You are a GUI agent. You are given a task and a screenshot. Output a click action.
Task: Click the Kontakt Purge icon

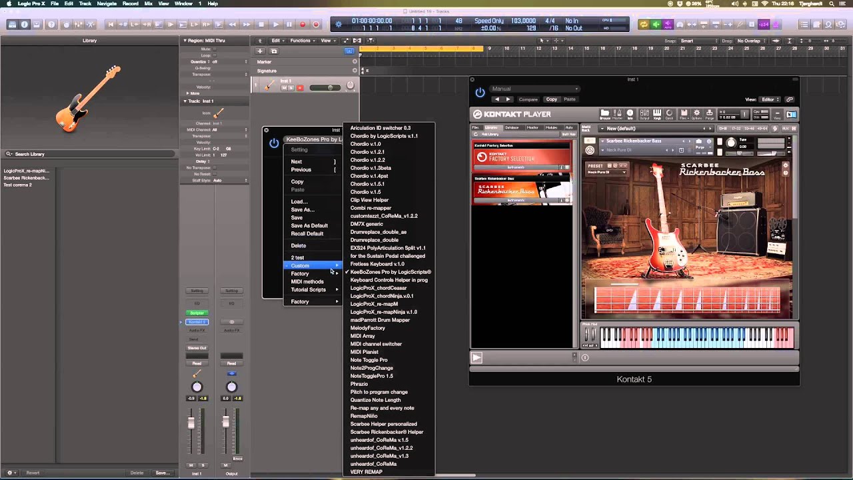[x=710, y=114]
